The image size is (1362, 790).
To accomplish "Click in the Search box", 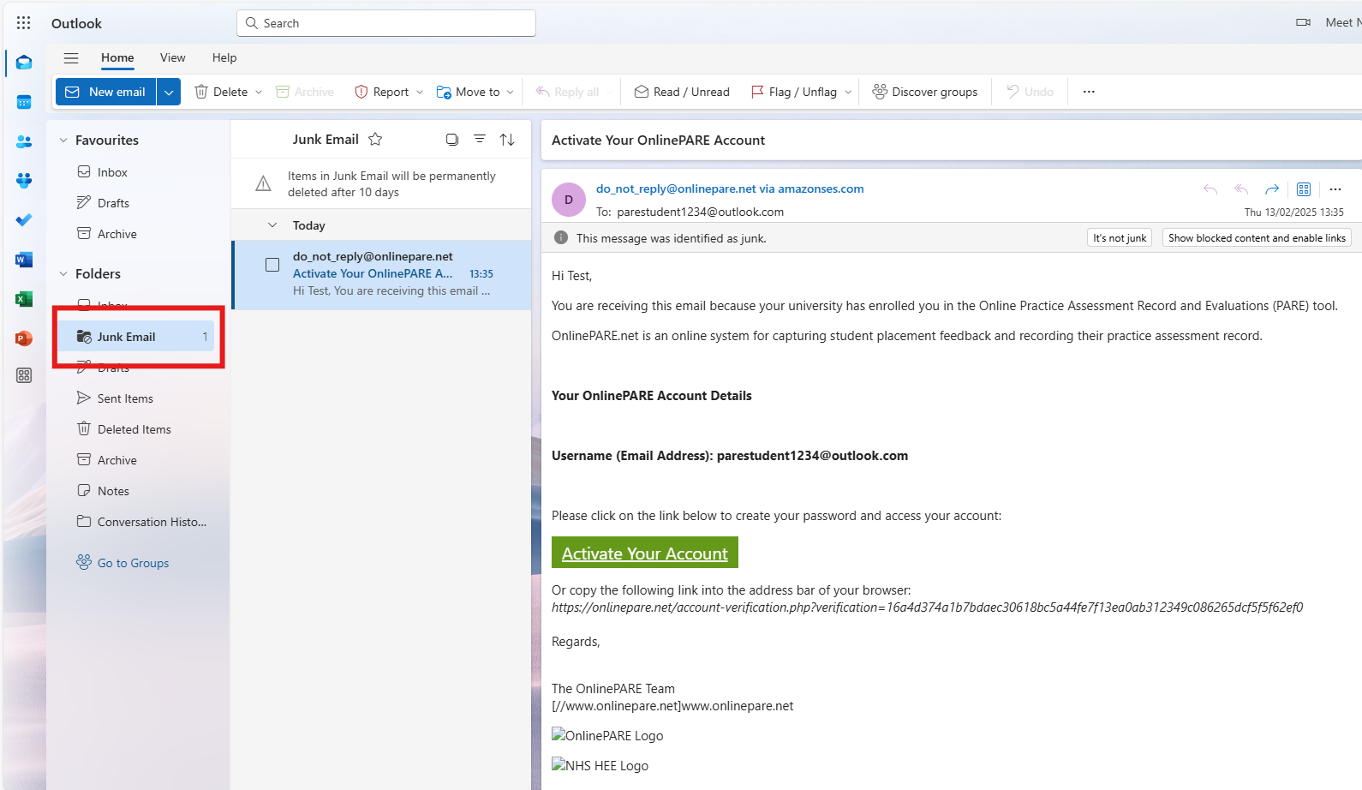I will point(386,23).
